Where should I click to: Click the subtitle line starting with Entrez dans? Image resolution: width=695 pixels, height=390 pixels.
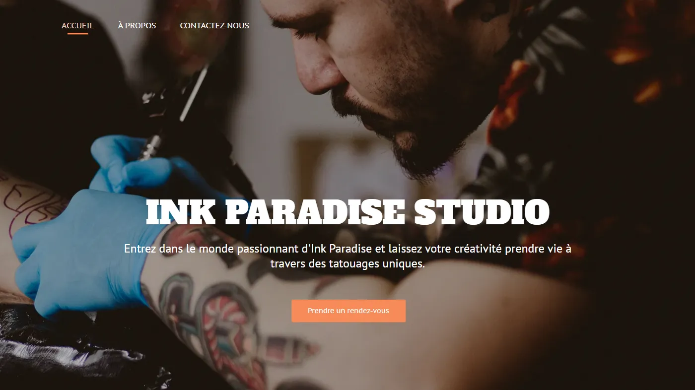point(347,249)
